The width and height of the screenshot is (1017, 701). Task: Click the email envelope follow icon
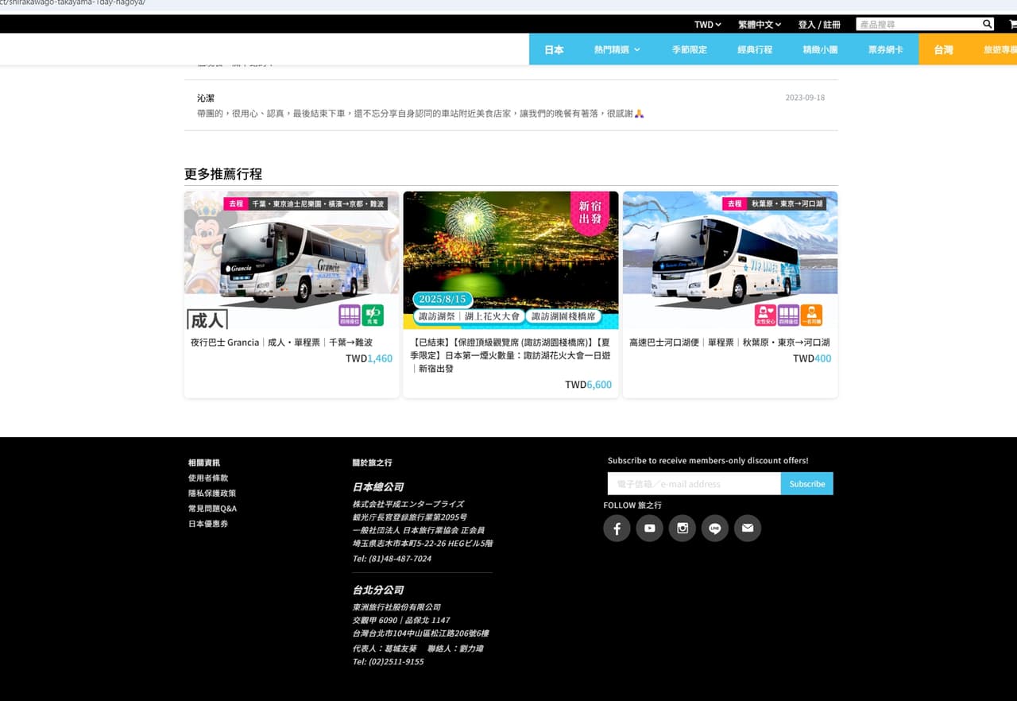click(747, 529)
